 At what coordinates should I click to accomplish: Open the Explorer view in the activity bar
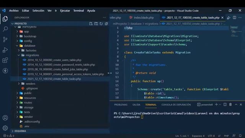pos(5,19)
